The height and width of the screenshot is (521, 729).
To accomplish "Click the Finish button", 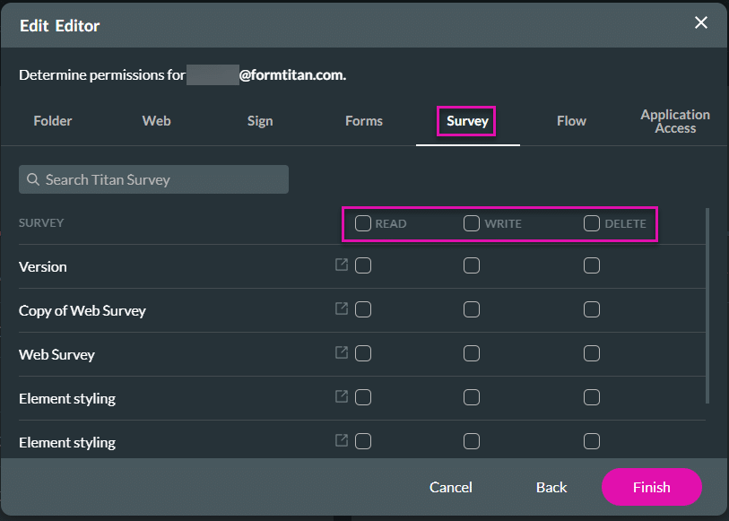I will (651, 487).
